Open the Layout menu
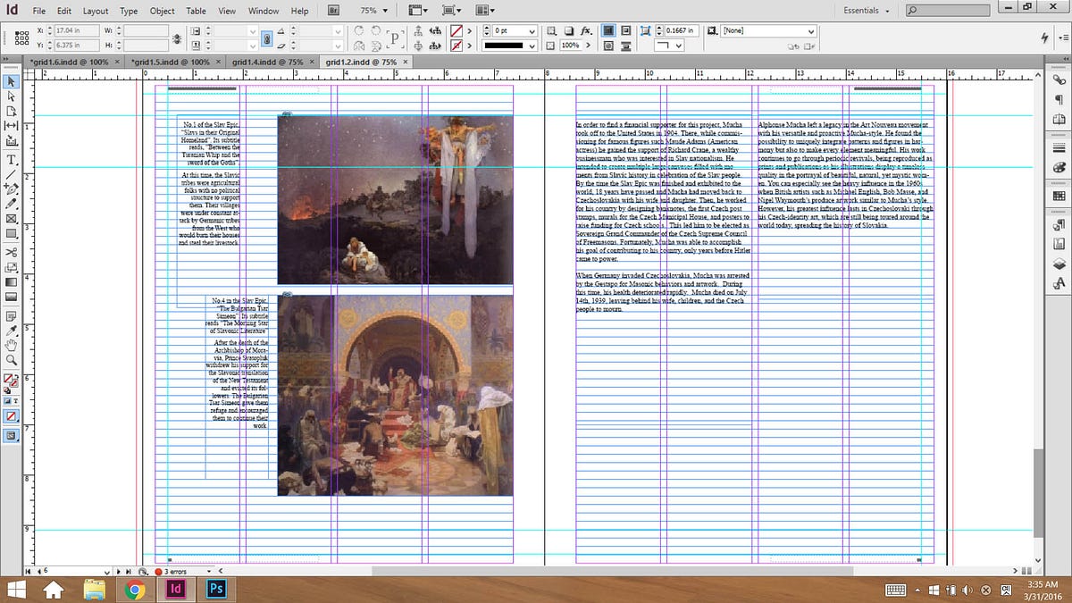Screen dimensions: 1072x603 96,11
